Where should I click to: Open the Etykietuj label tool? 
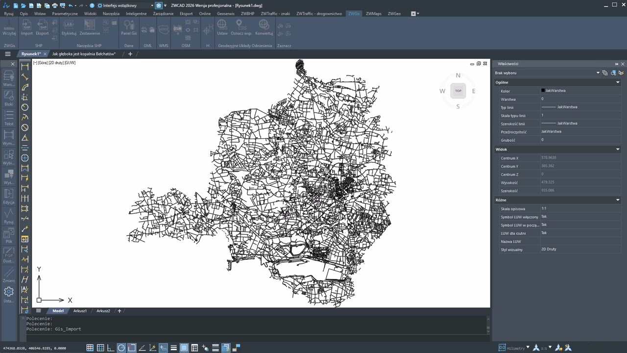(69, 27)
